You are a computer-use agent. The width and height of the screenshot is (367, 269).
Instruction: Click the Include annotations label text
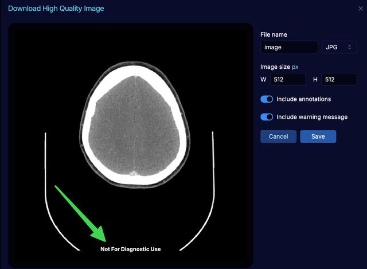click(303, 99)
